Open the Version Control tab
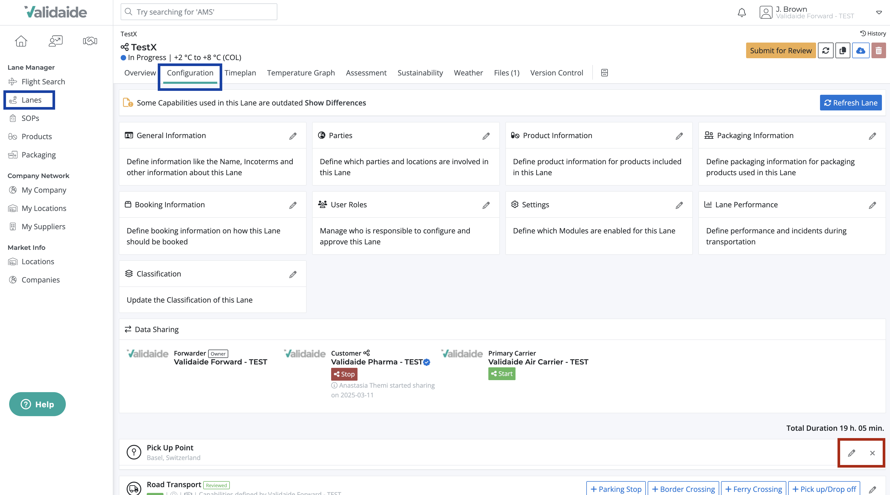Image resolution: width=890 pixels, height=495 pixels. click(557, 73)
